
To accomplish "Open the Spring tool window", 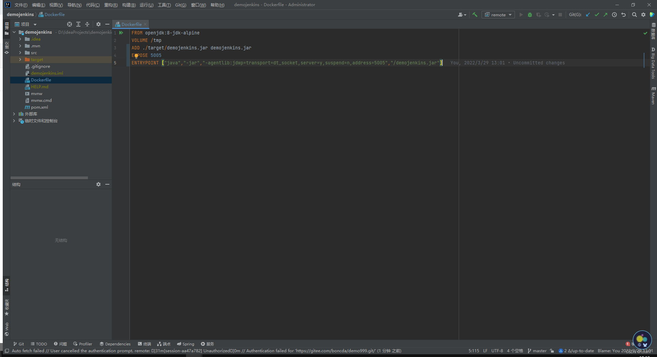I will [x=185, y=344].
